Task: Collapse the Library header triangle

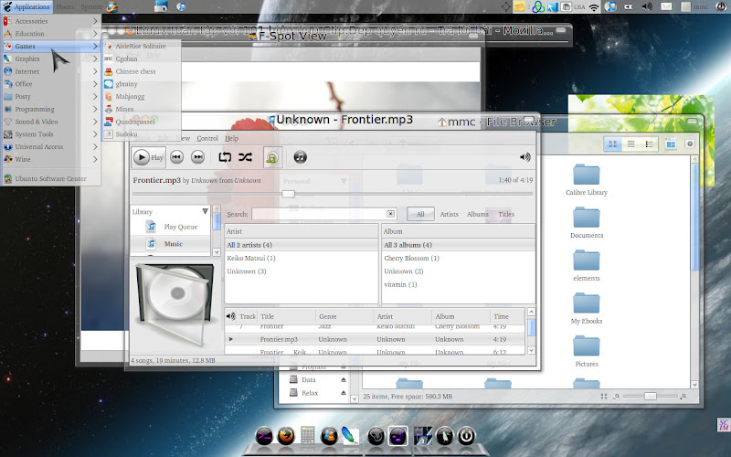Action: coord(205,212)
